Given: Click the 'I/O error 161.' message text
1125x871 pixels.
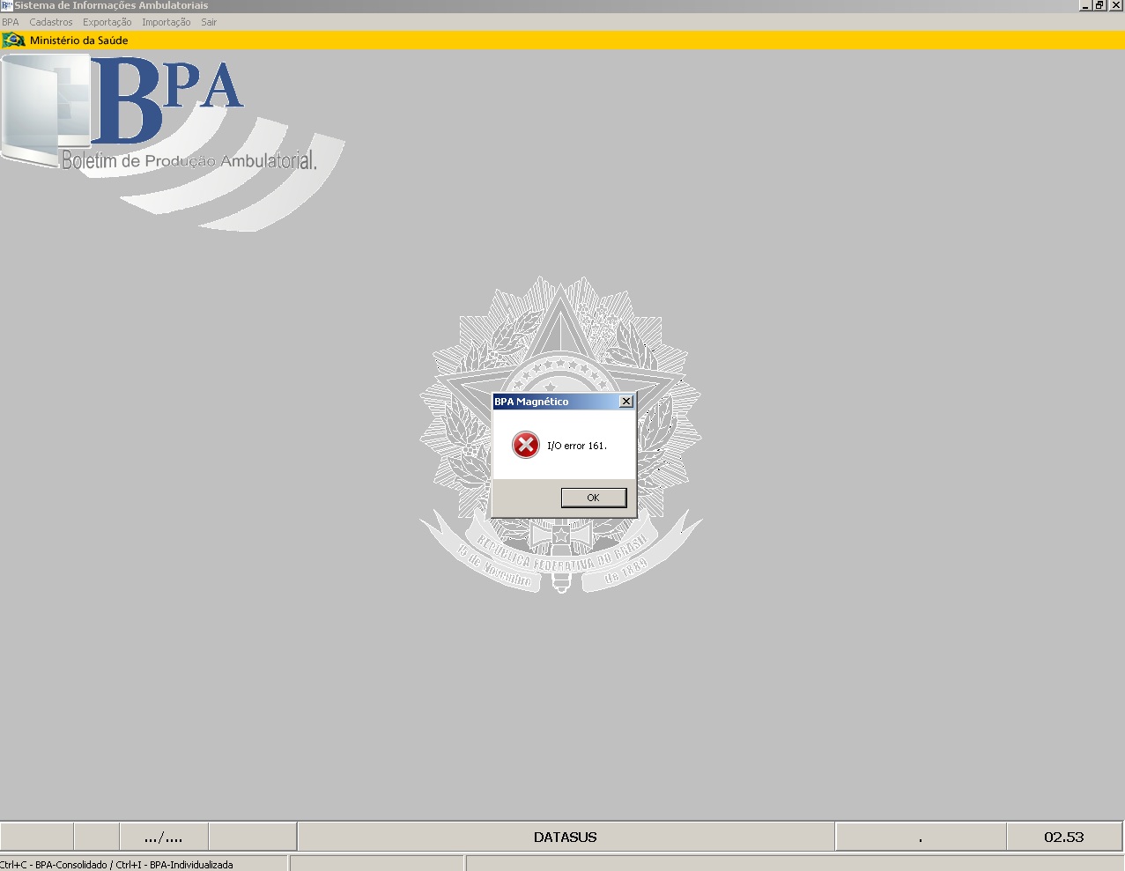Looking at the screenshot, I should 577,446.
